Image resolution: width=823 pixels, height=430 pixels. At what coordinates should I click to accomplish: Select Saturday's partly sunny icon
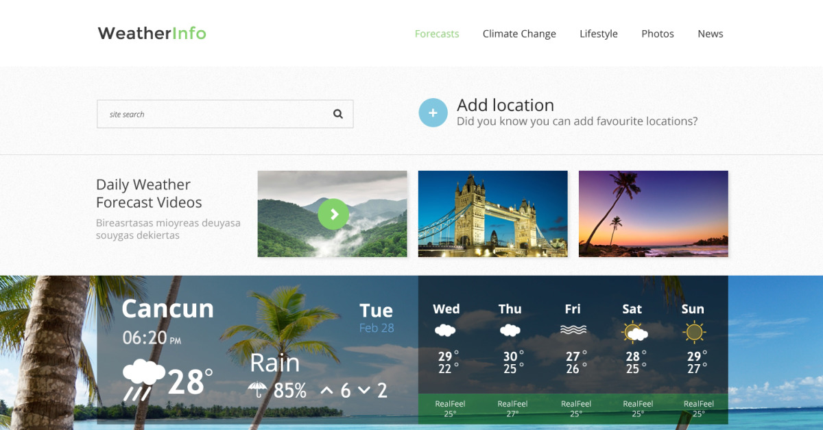[x=634, y=333]
